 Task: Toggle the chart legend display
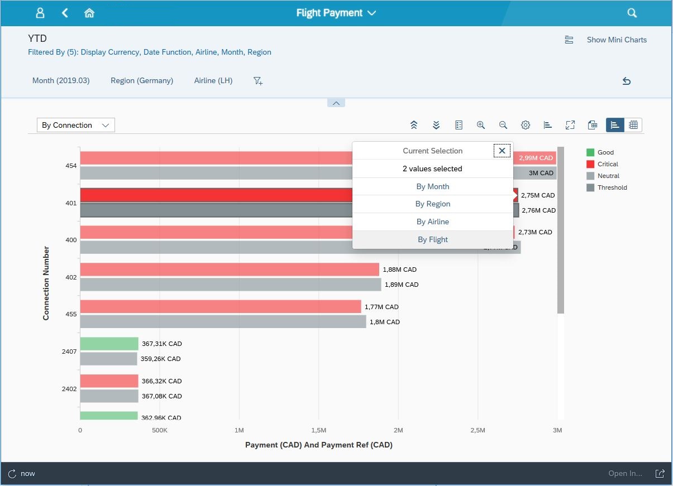click(459, 124)
